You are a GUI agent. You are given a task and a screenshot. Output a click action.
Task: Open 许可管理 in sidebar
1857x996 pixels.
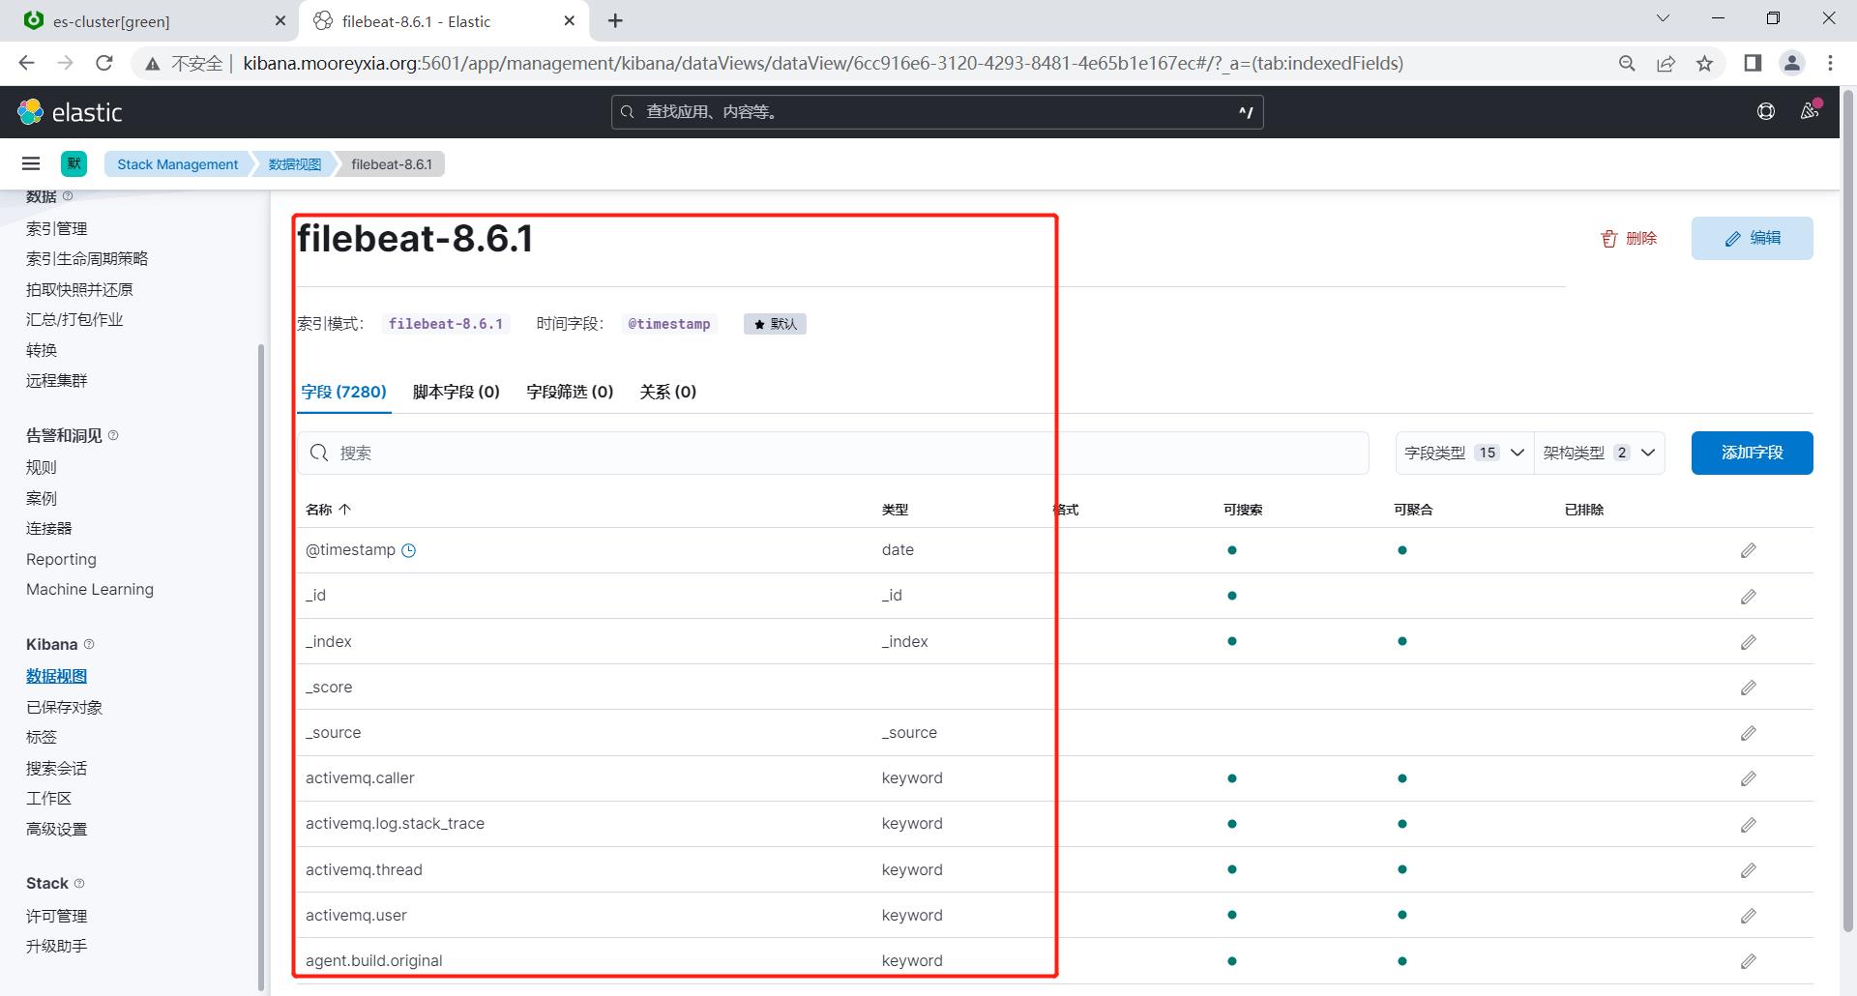click(57, 916)
